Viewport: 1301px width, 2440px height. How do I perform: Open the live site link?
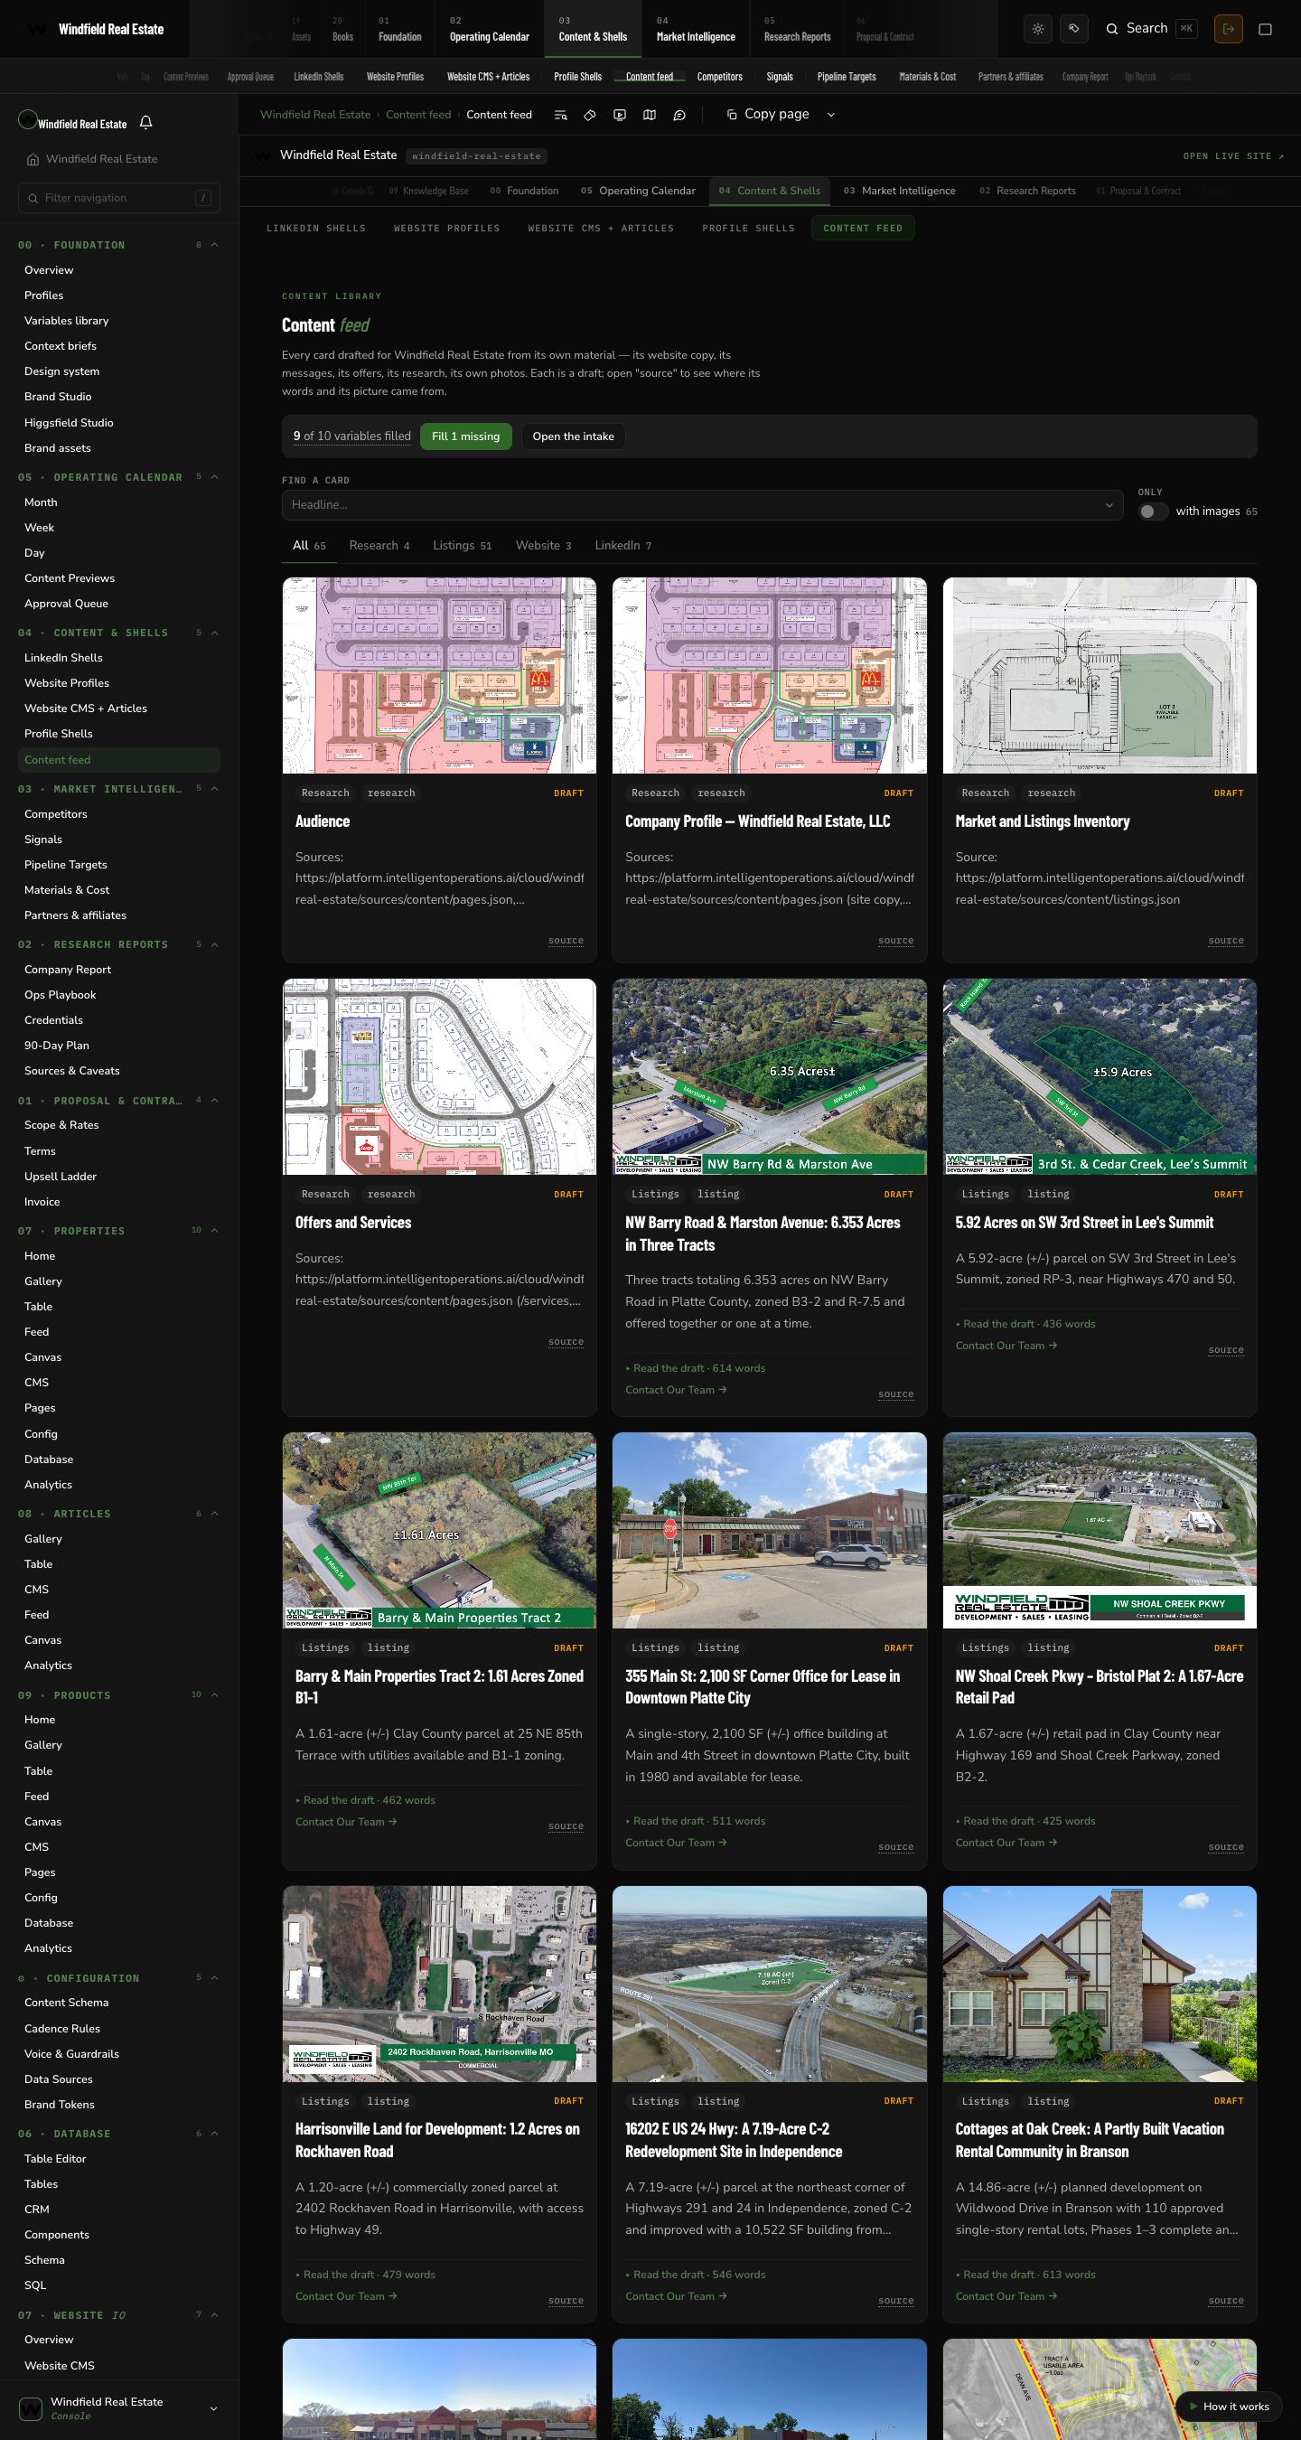tap(1233, 156)
